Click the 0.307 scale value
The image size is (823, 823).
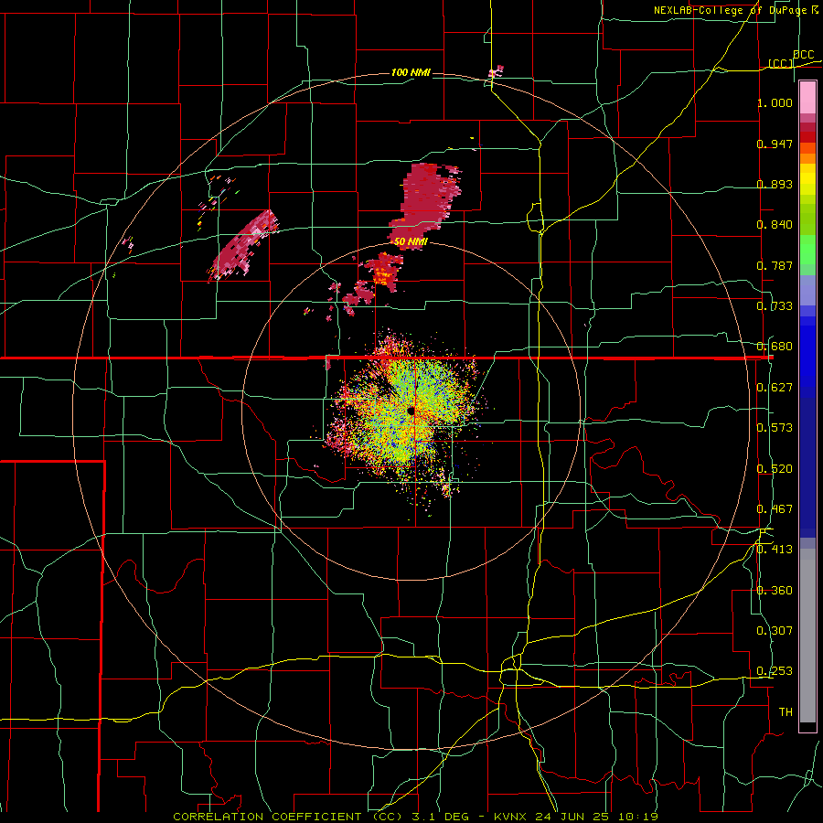point(775,631)
